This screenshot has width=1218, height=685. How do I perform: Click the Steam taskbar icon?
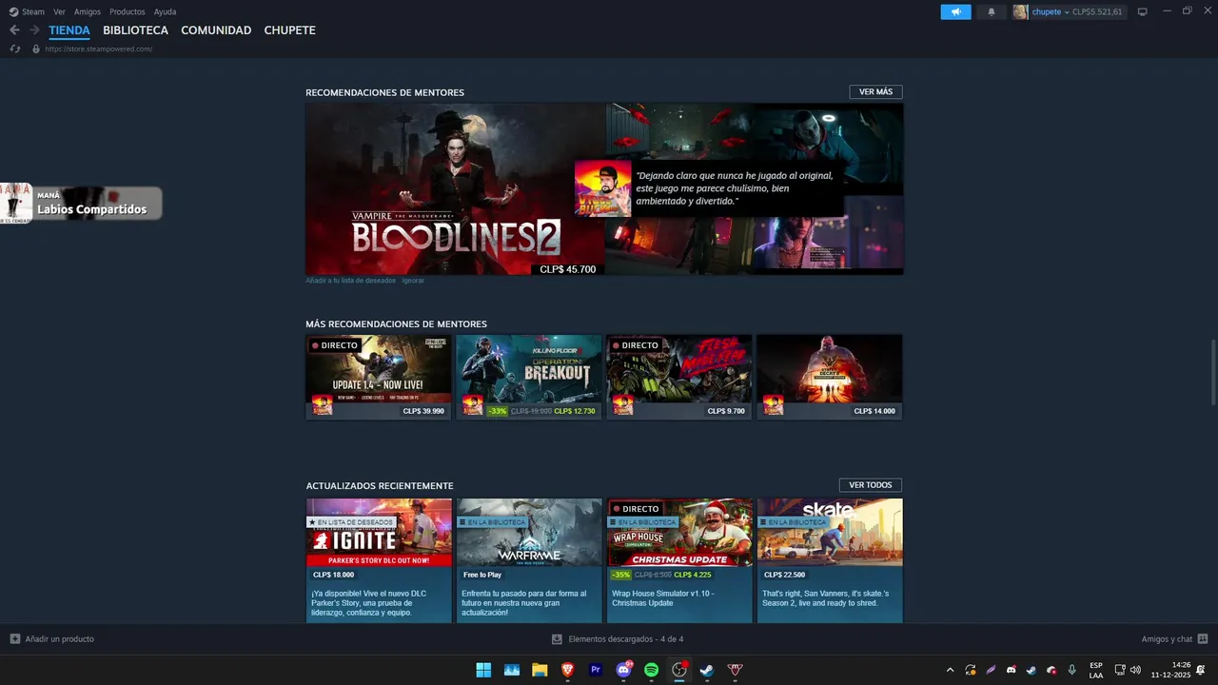707,670
